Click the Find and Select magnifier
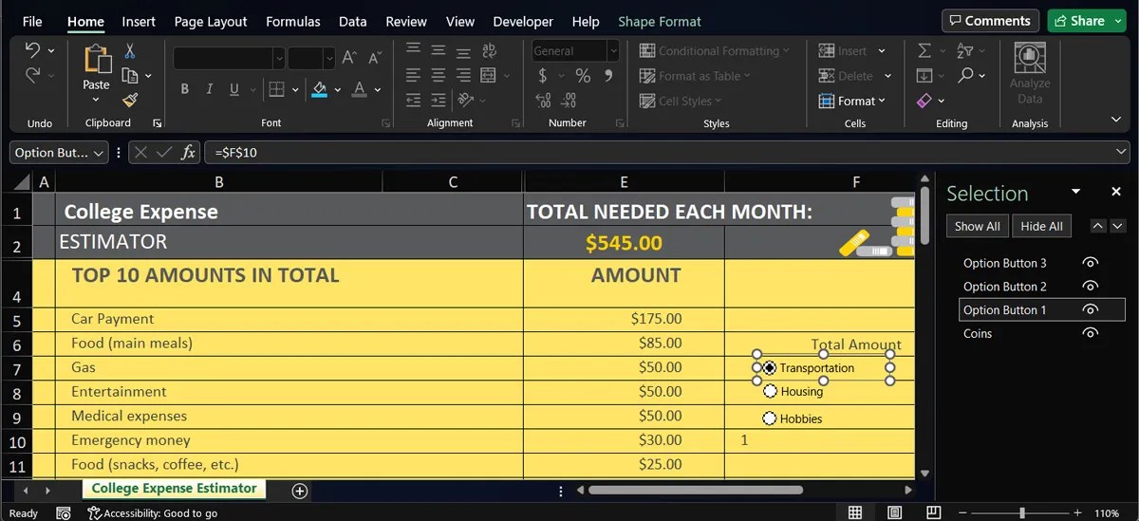1139x521 pixels. [x=965, y=75]
